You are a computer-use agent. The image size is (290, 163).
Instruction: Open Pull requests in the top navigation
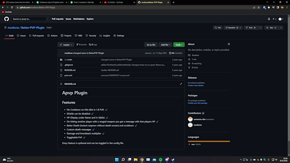pyautogui.click(x=58, y=19)
